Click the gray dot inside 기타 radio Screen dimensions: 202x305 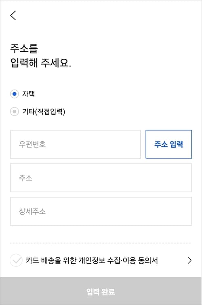(15, 111)
